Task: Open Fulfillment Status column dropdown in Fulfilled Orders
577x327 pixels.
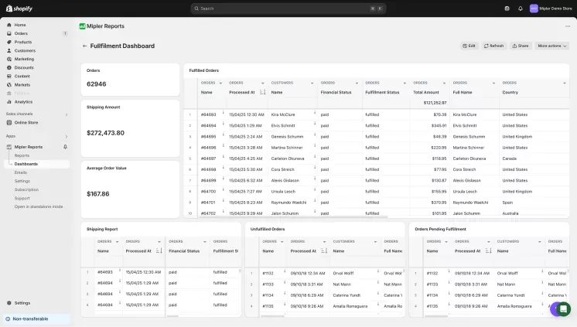Action: pos(405,83)
